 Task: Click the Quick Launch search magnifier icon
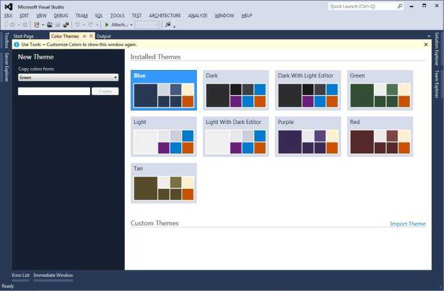point(400,6)
